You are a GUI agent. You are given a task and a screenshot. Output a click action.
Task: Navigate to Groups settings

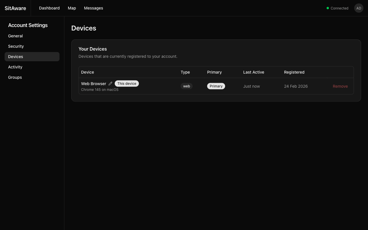coord(15,77)
